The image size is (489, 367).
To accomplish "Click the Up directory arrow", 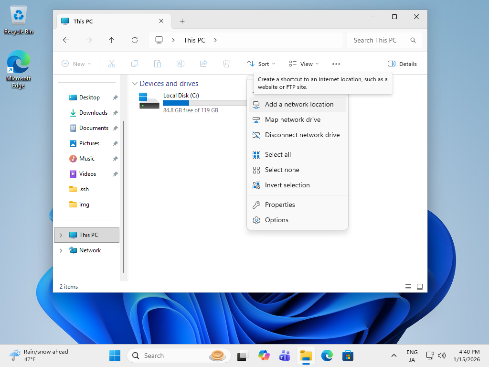I will 112,40.
